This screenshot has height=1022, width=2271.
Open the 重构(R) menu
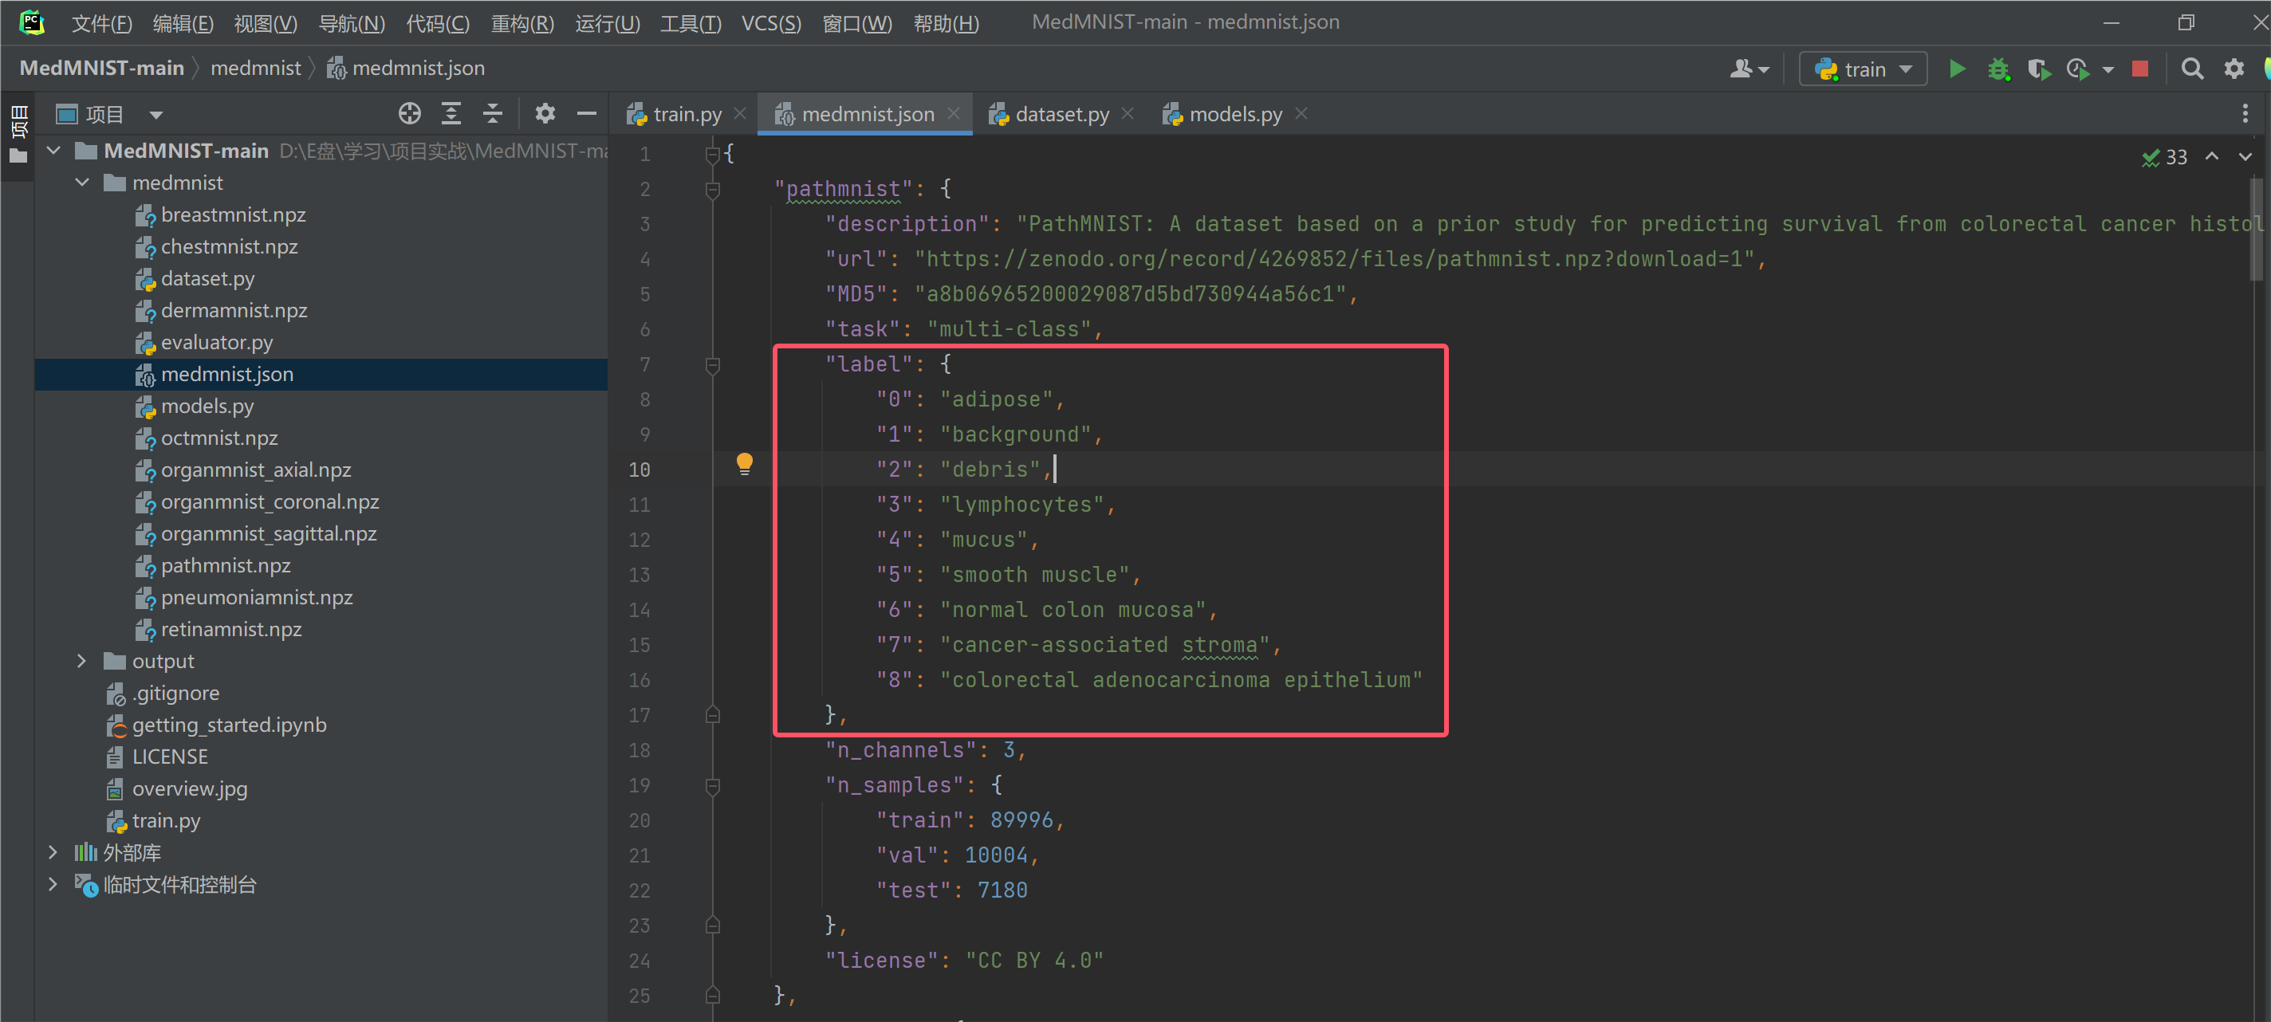(x=522, y=23)
